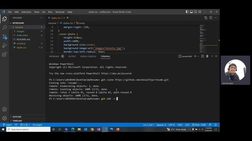Open the Accounts menu icon
Image resolution: width=252 pixels, height=141 pixels.
click(4, 109)
